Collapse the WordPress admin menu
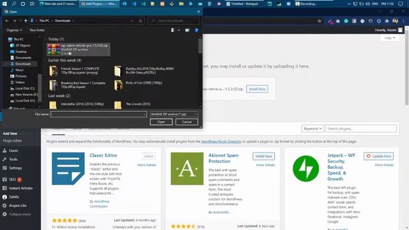This screenshot has height=230, width=409. [x=20, y=214]
